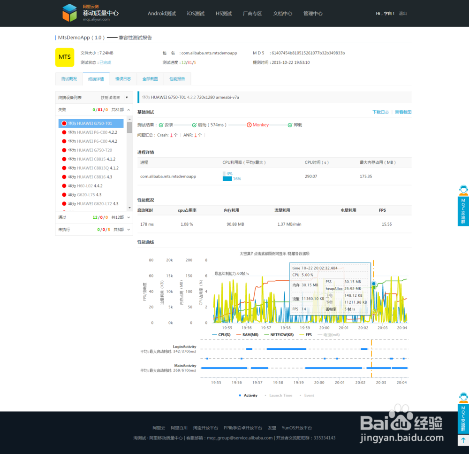The width and height of the screenshot is (469, 454).
Task: Expand the not-executed devices section
Action: [x=129, y=230]
